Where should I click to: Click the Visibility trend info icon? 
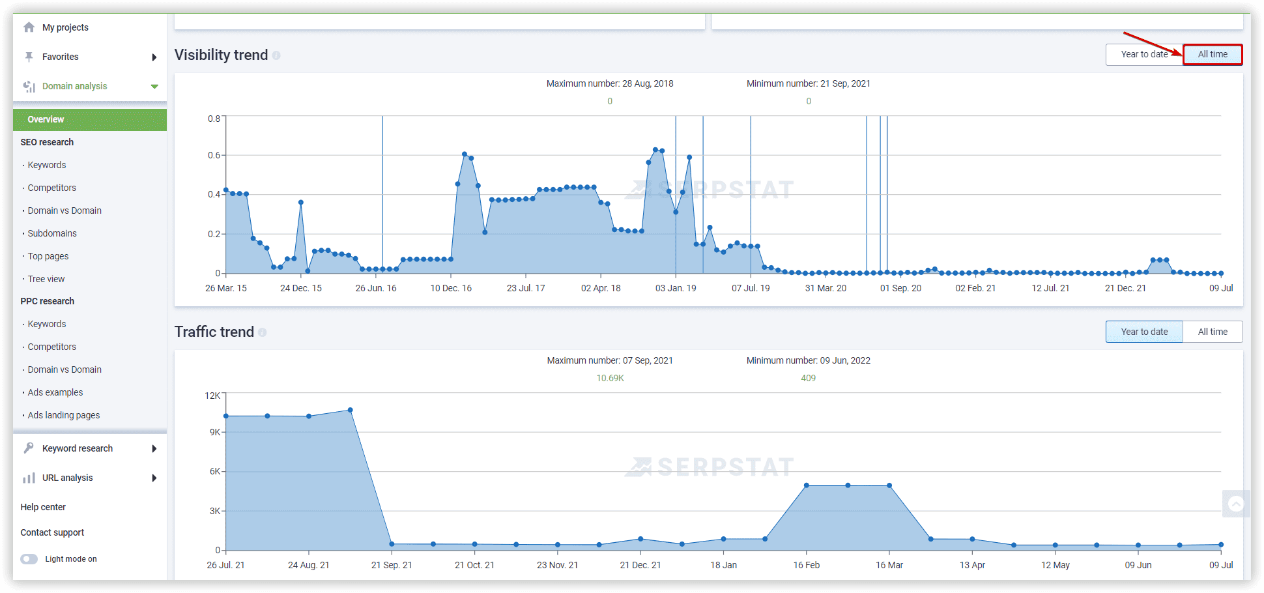point(276,55)
